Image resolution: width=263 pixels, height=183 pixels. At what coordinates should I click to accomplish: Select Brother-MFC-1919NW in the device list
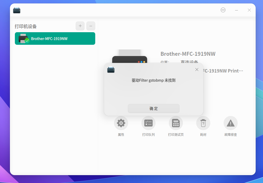[55, 38]
